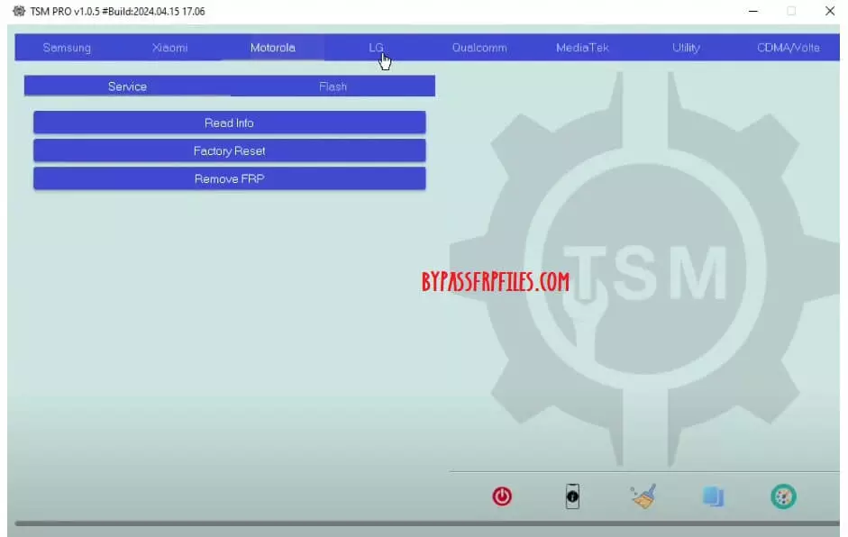Open the color theme palette icon

[x=782, y=496]
